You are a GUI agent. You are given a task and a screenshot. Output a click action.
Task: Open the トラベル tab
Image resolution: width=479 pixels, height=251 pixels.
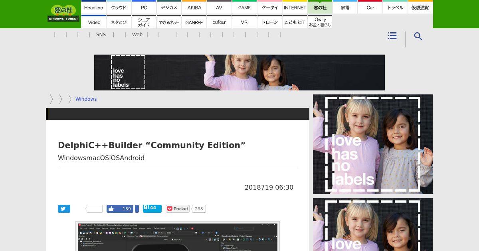[x=395, y=7]
